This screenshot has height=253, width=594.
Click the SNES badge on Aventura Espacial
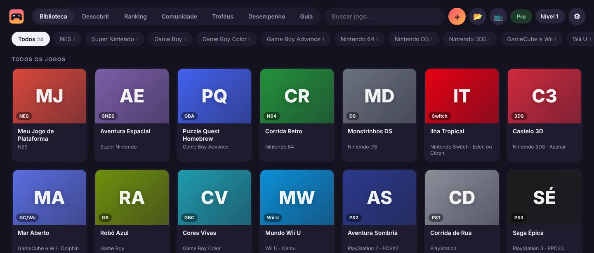(108, 116)
